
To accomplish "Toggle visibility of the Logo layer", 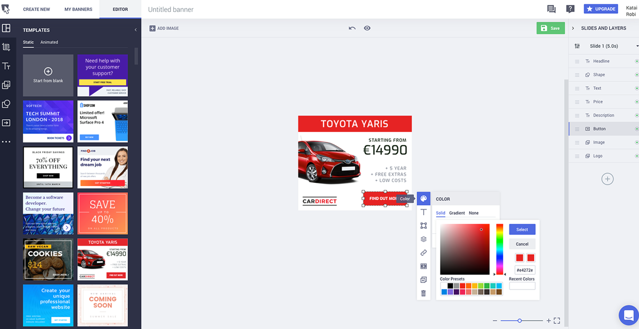I will (x=637, y=156).
